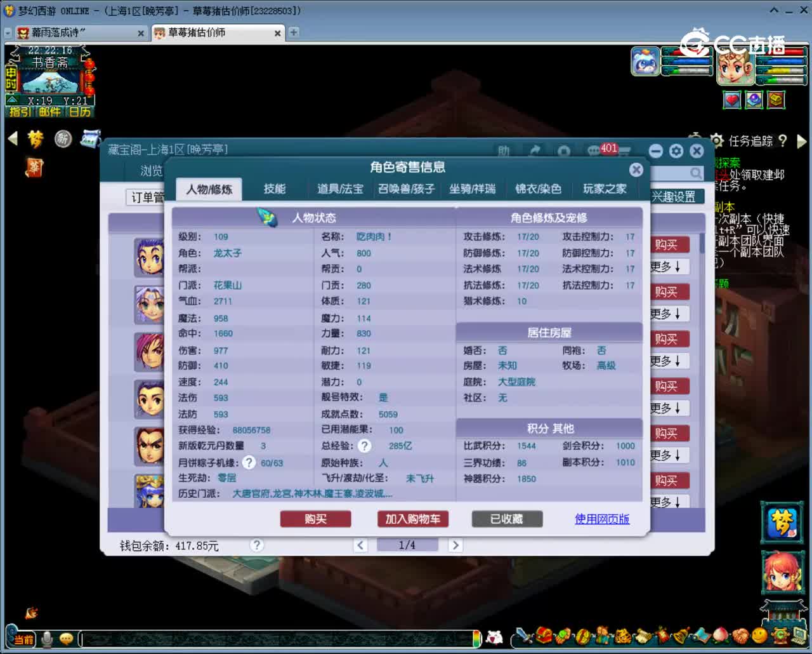Open the 藏宝阁 window settings gear
This screenshot has width=812, height=654.
click(676, 150)
